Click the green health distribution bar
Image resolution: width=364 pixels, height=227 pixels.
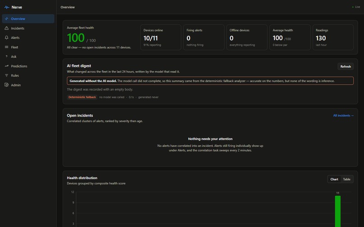click(338, 211)
